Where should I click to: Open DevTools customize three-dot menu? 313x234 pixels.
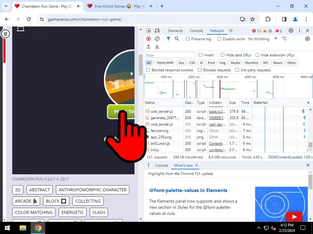click(x=300, y=31)
